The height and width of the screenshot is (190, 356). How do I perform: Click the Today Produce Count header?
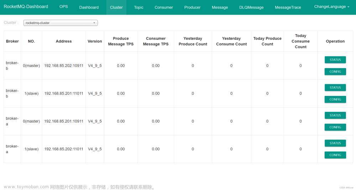click(267, 41)
